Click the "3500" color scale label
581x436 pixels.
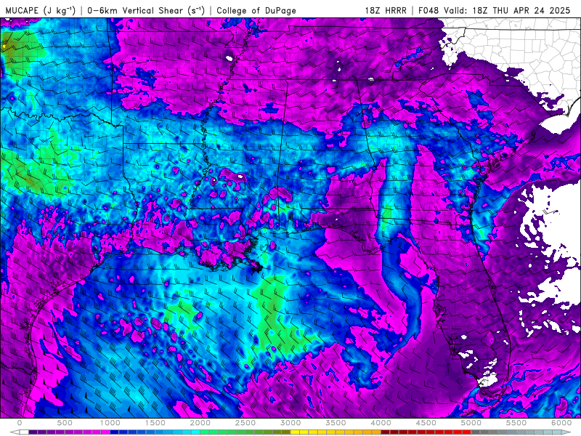click(336, 423)
